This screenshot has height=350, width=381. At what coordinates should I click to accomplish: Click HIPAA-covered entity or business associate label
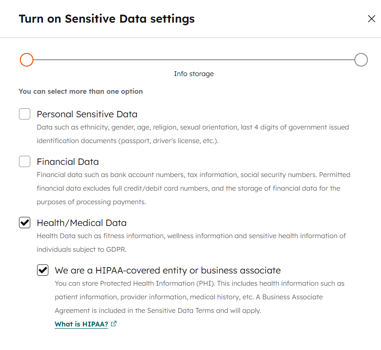(x=167, y=270)
